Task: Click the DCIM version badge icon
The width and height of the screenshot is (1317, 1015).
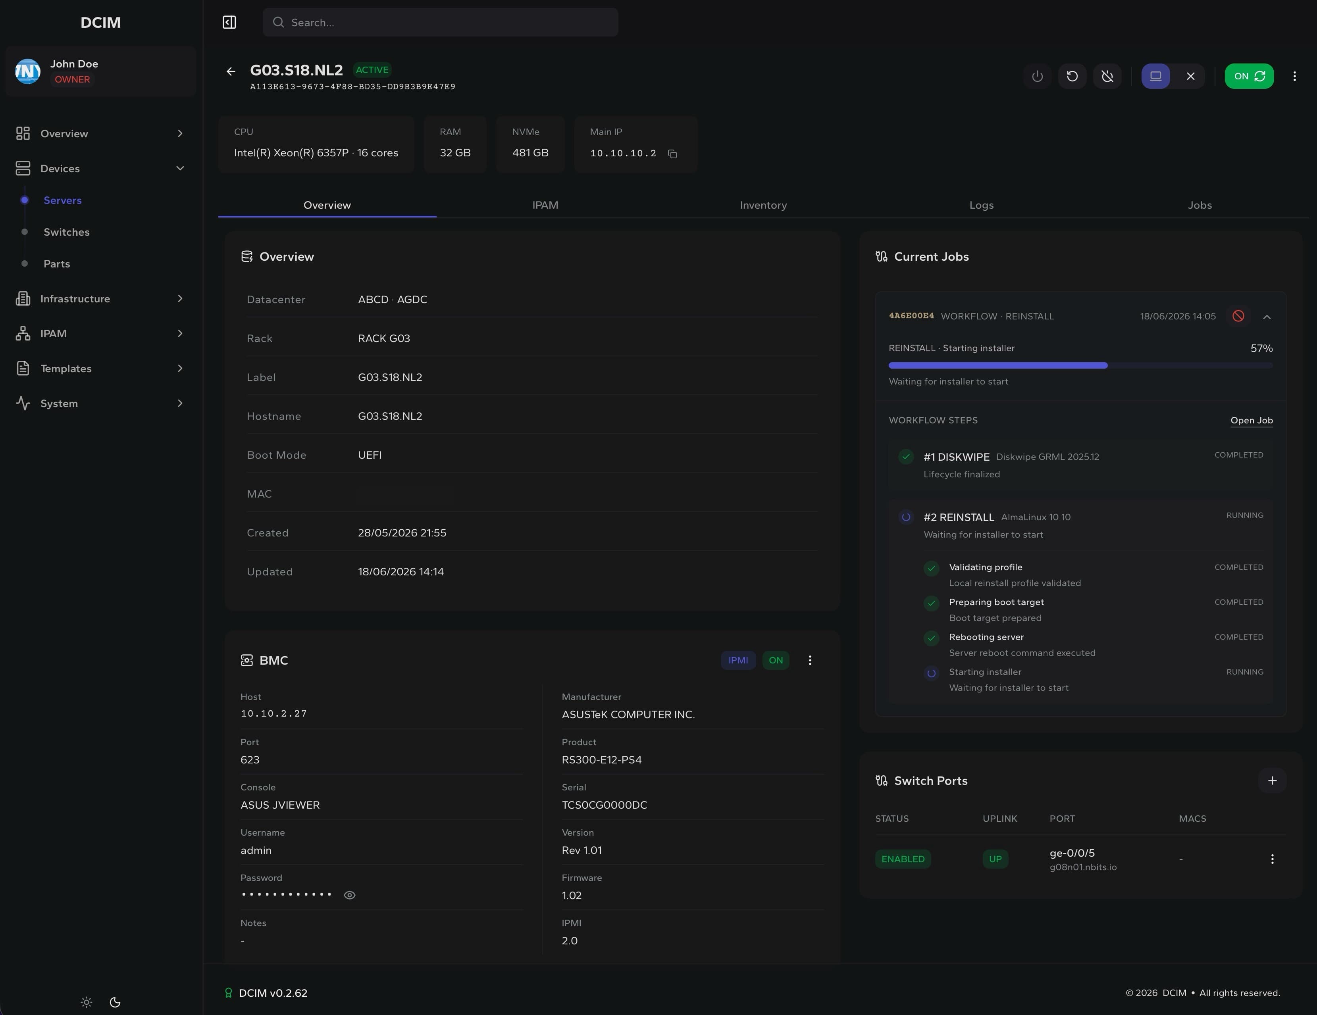Action: pyautogui.click(x=229, y=993)
